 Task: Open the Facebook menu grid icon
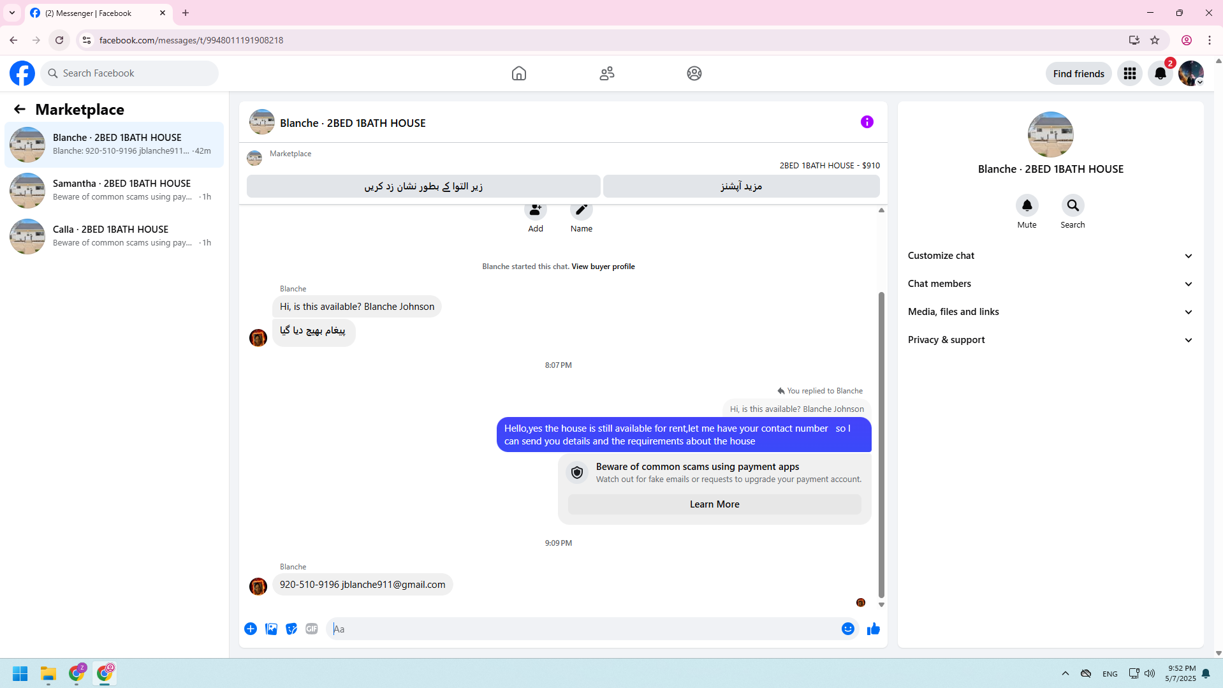[1130, 73]
